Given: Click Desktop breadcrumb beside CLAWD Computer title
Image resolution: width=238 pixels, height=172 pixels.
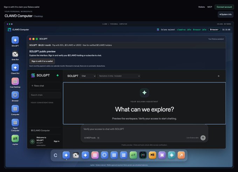Looking at the screenshot, I should click(x=38, y=16).
